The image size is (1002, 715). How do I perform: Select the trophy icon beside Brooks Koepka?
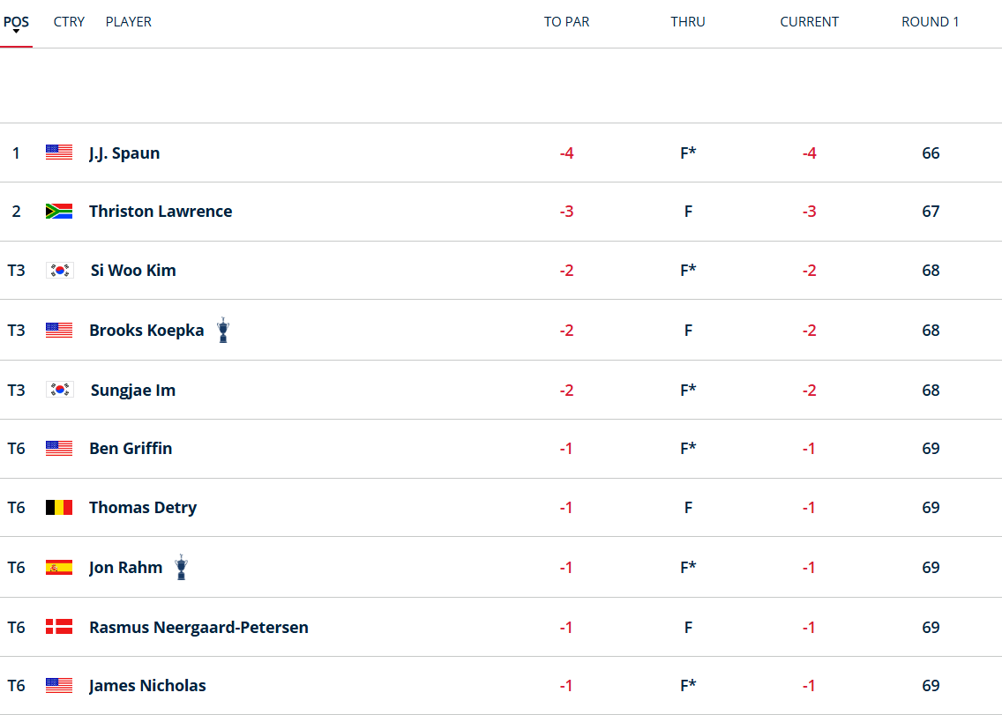pyautogui.click(x=222, y=329)
